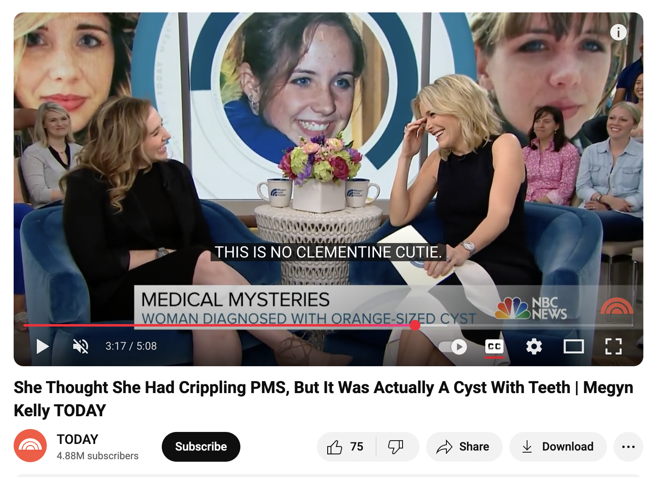Download the video
This screenshot has width=657, height=477.
coord(558,446)
